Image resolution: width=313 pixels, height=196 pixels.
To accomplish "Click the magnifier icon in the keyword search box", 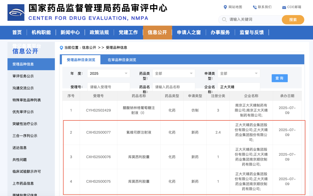I will (x=224, y=20).
